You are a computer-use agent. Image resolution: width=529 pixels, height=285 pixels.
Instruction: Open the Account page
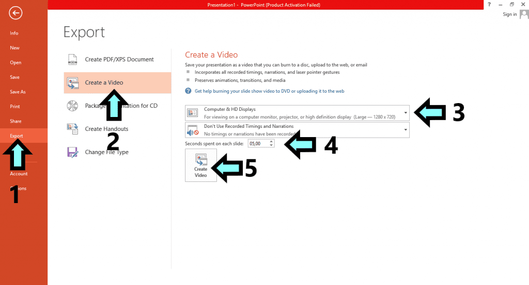[19, 174]
